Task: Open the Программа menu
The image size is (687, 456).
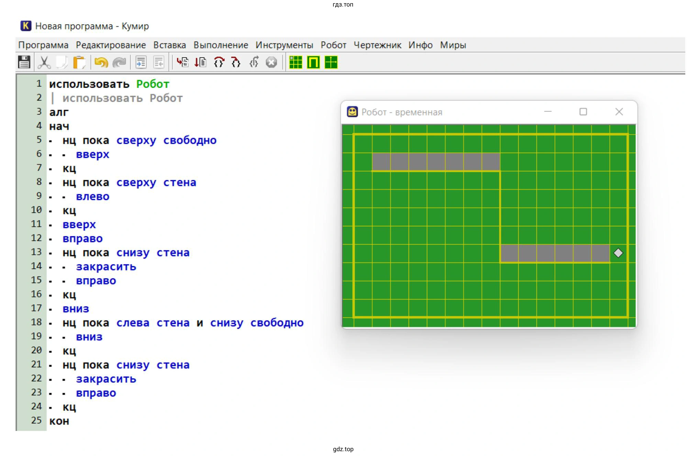Action: (x=43, y=45)
